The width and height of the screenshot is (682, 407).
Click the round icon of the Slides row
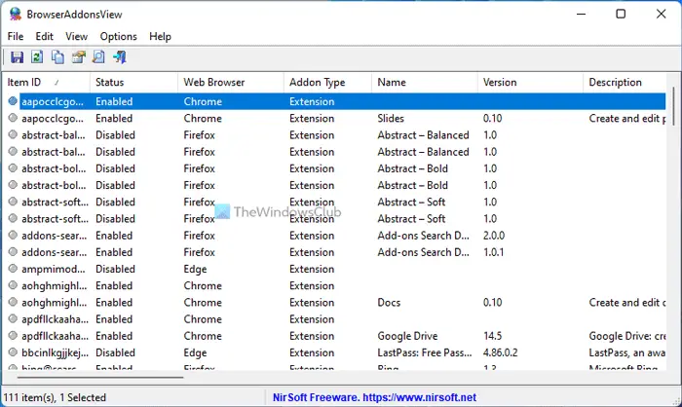point(13,118)
